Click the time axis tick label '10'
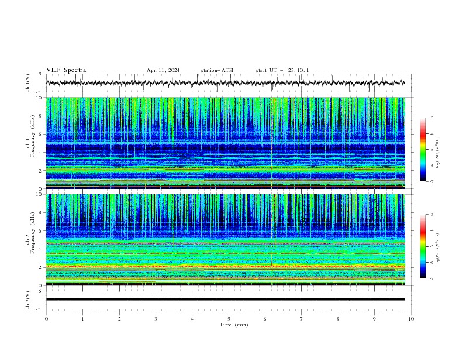Screen dimensions: 463x358 click(x=411, y=319)
